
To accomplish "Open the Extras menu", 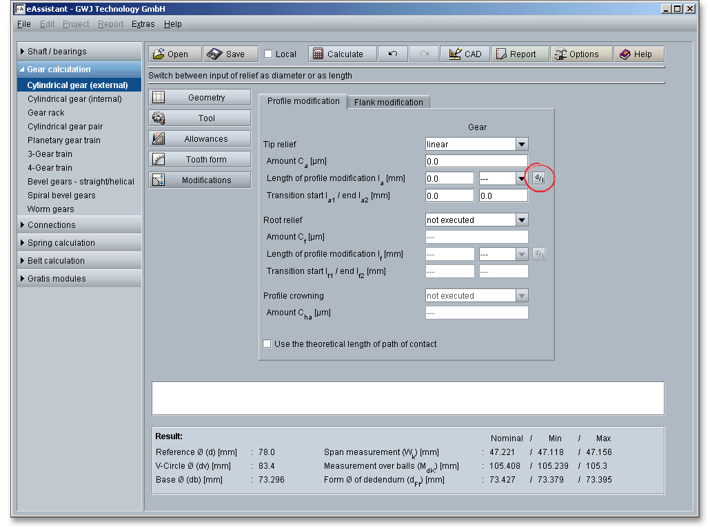I will [x=143, y=24].
